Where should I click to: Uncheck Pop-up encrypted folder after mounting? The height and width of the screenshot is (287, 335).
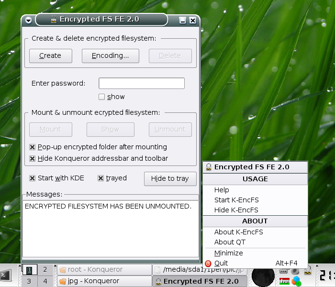(32, 147)
